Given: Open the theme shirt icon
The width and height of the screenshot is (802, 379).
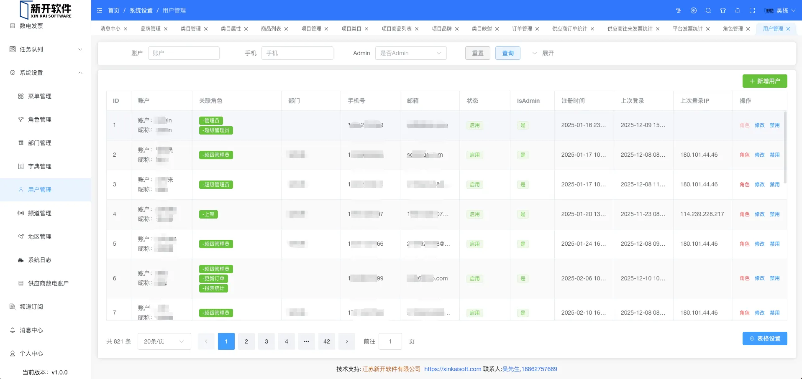Looking at the screenshot, I should coord(723,10).
